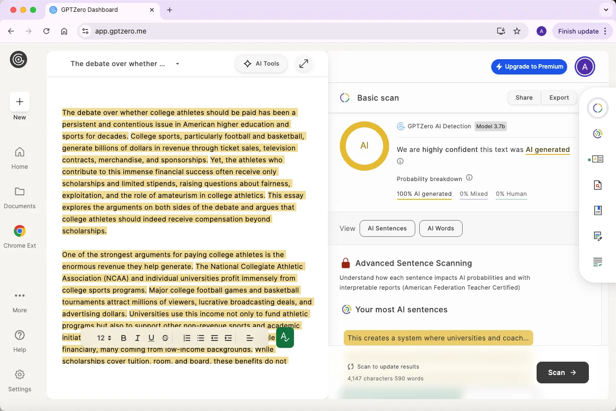This screenshot has height=411, width=616.
Task: Switch view to AI Words
Action: [440, 228]
